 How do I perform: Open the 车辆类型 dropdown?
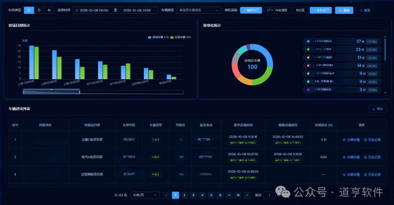[199, 10]
